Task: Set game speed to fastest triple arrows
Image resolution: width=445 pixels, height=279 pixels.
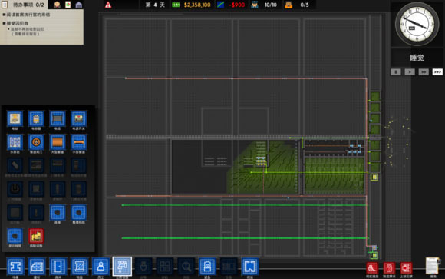Action: pos(437,72)
